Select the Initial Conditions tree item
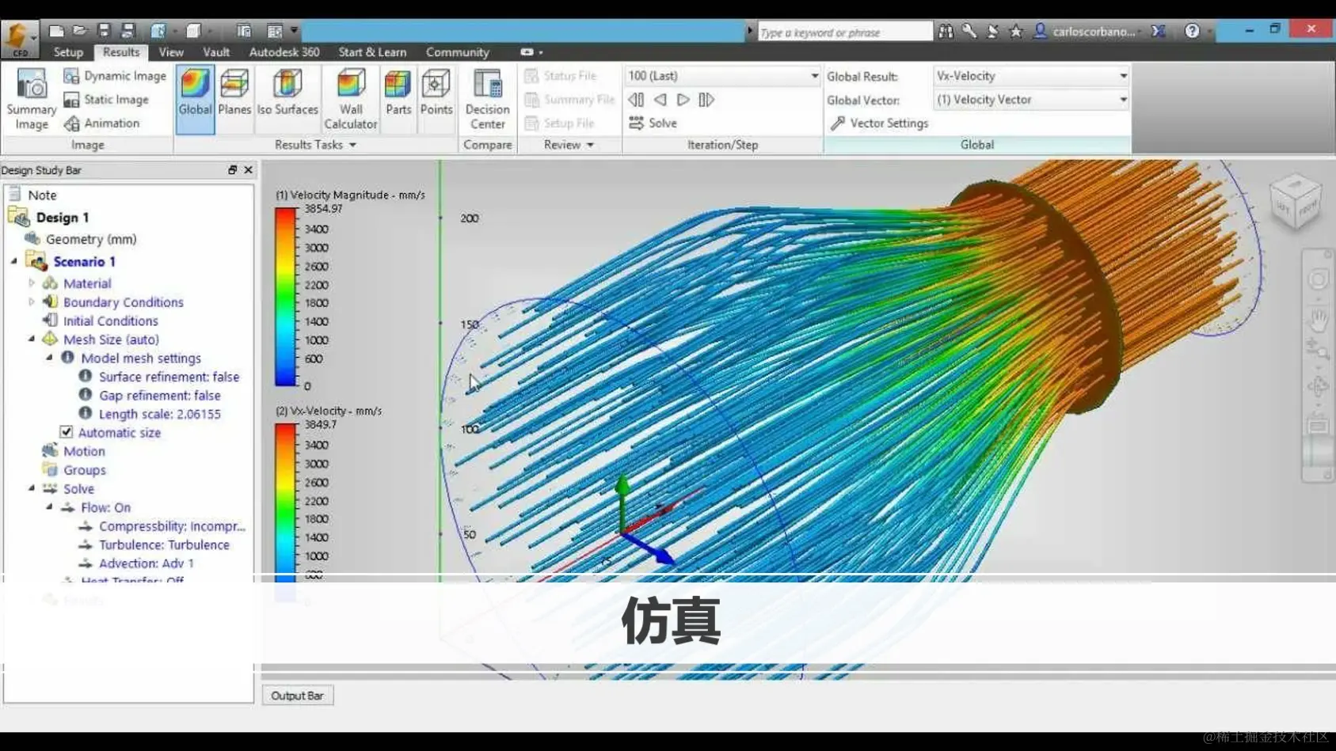 (111, 321)
